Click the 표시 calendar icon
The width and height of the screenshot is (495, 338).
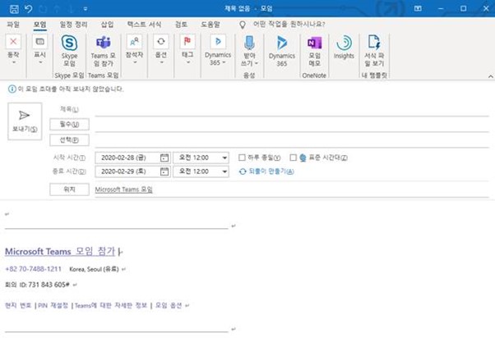[x=39, y=42]
